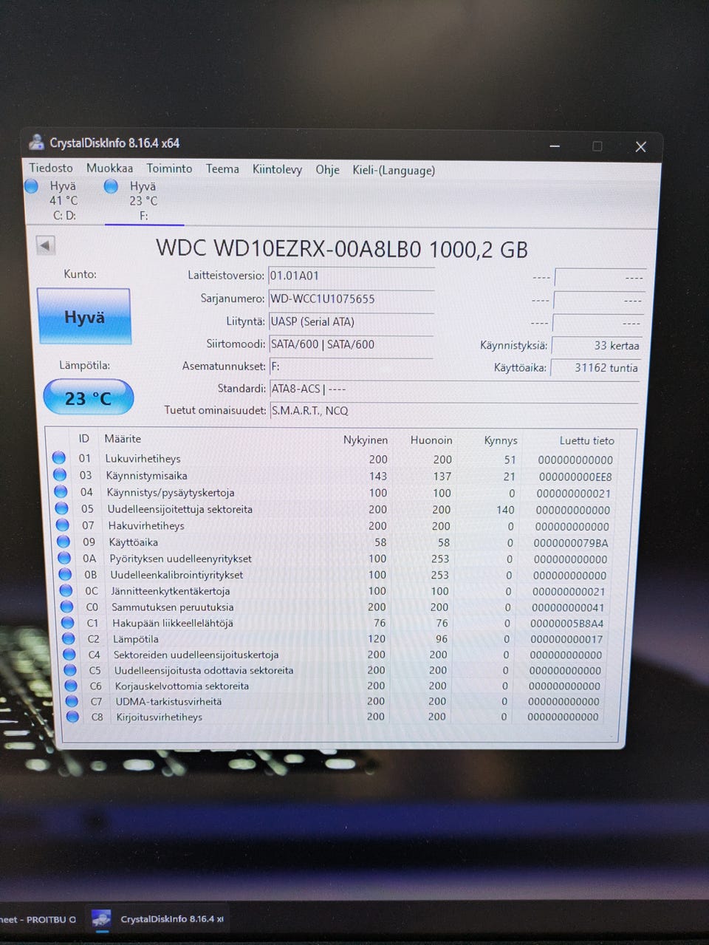This screenshot has width=709, height=945.
Task: Click the blue status orb above C: D:
Action: click(x=31, y=186)
